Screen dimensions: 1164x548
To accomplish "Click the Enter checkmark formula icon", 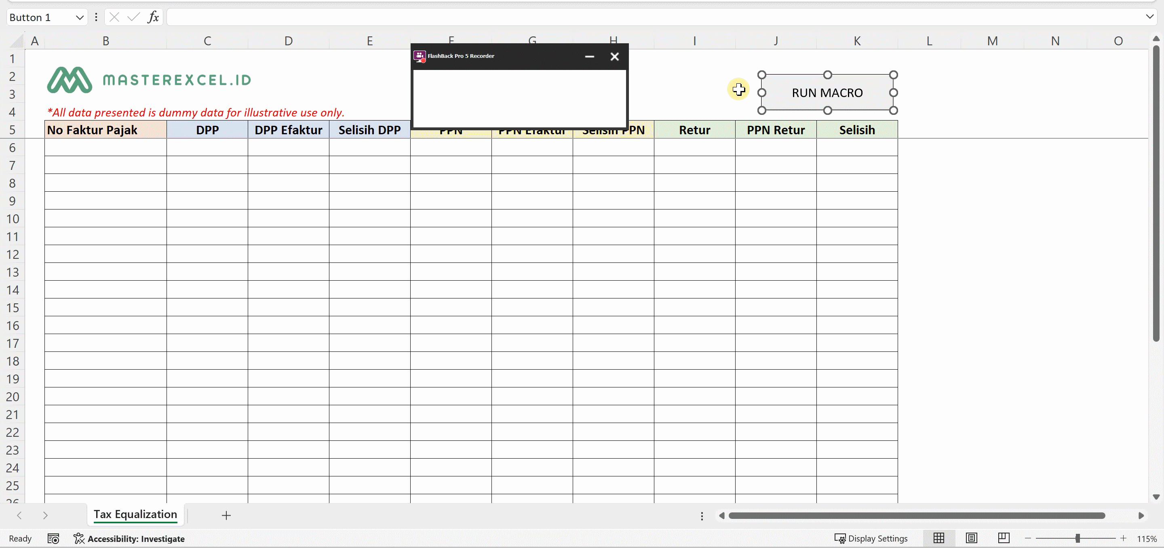I will click(x=133, y=17).
